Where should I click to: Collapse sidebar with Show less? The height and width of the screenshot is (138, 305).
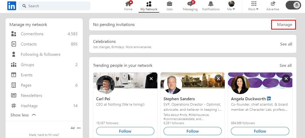[23, 115]
